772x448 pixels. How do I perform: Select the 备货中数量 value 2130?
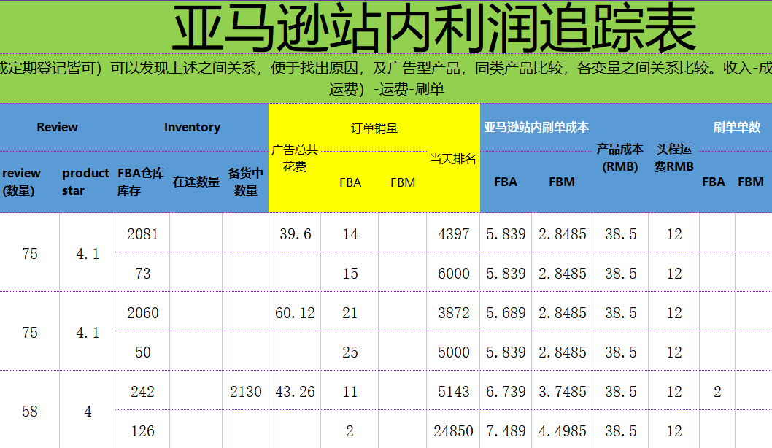[246, 391]
